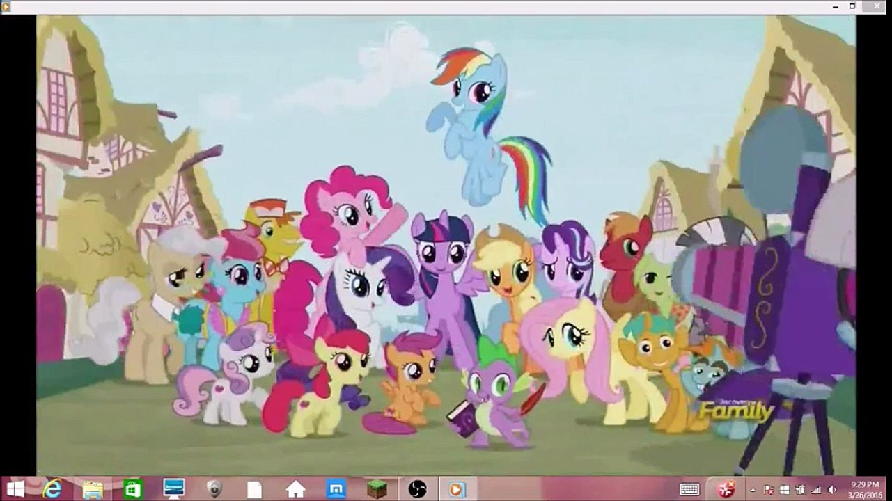Open the blue monitor taskbar app
Screen dimensions: 892x501
pyautogui.click(x=173, y=488)
